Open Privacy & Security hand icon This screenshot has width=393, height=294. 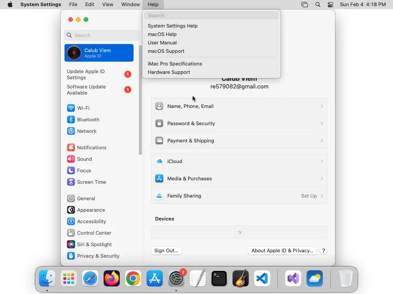click(71, 256)
